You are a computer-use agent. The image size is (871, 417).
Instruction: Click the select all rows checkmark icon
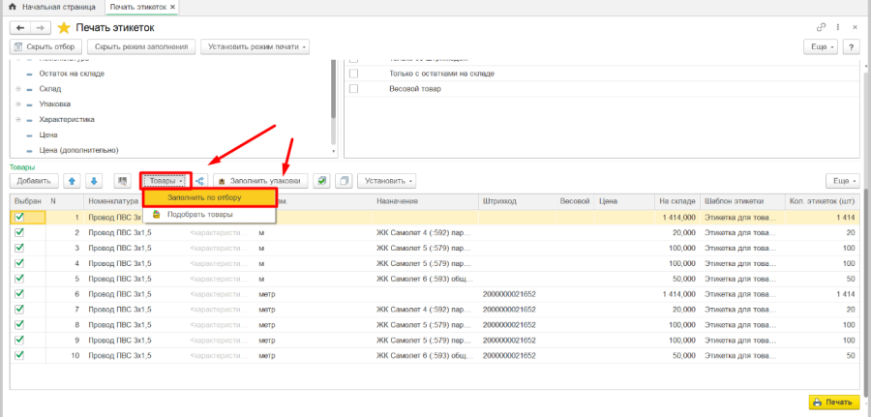(321, 180)
